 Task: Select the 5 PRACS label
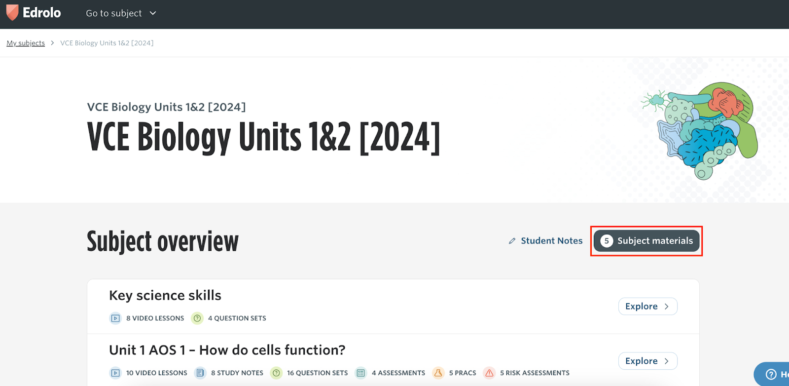(x=463, y=373)
